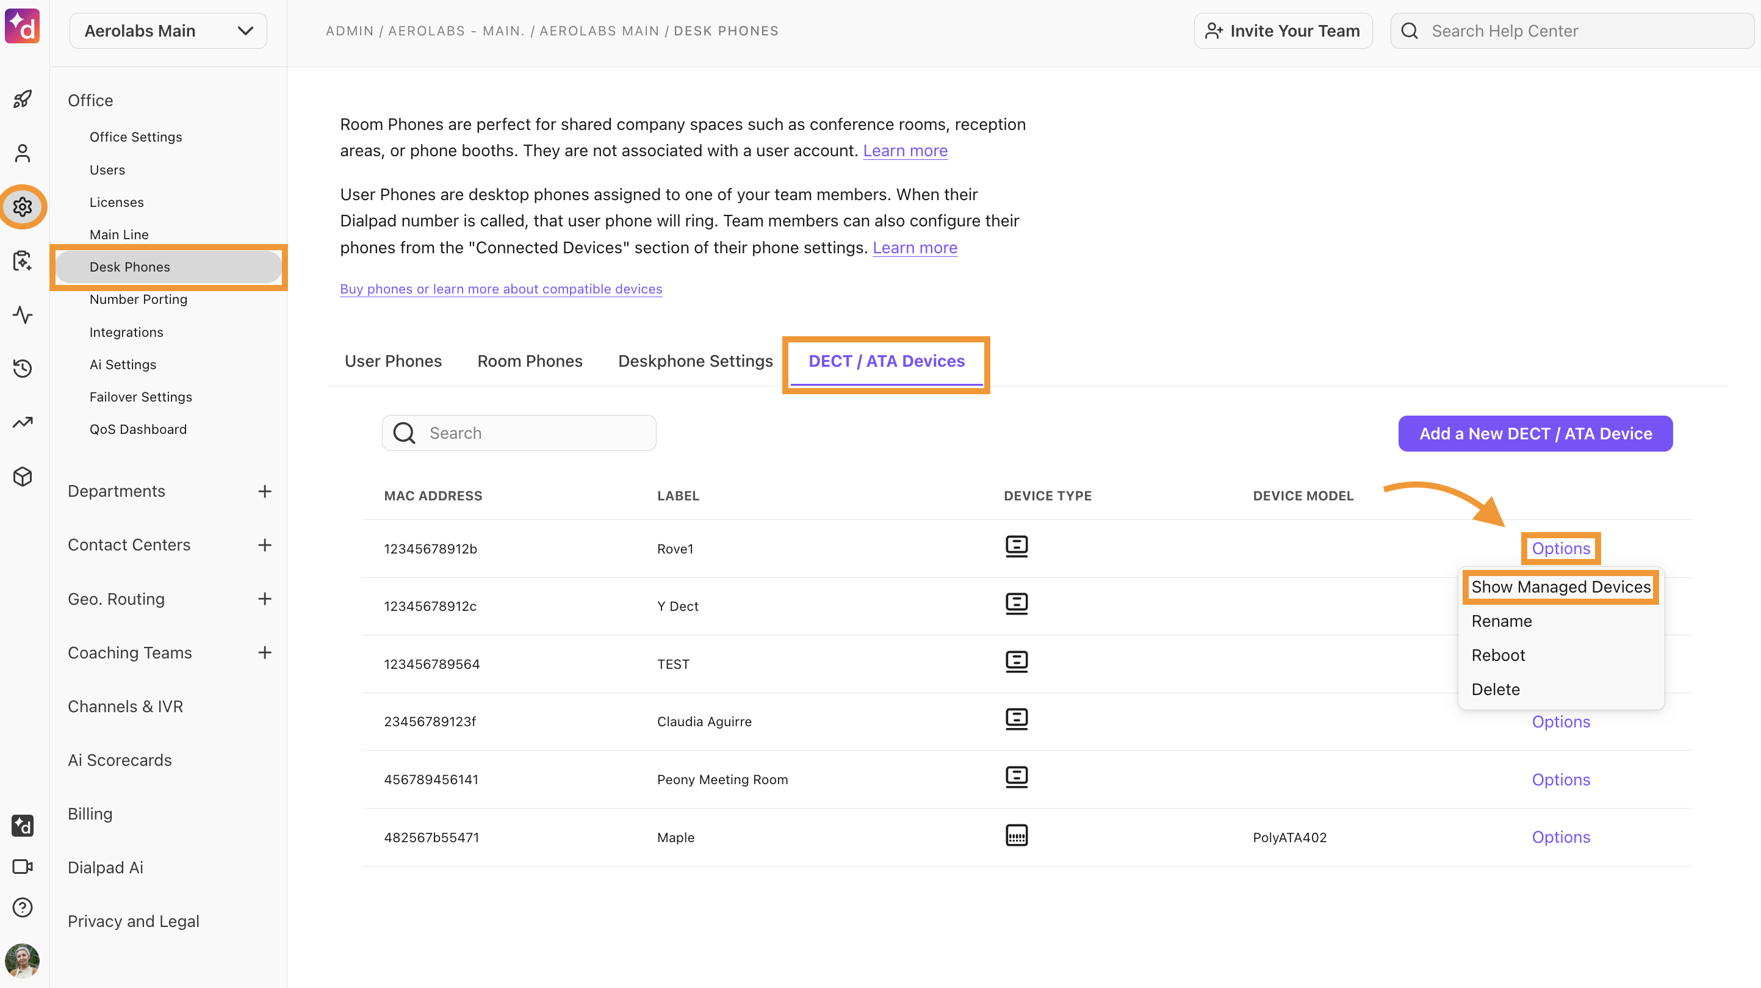Open the Buy phones compatible devices link
The width and height of the screenshot is (1761, 988).
(x=501, y=289)
